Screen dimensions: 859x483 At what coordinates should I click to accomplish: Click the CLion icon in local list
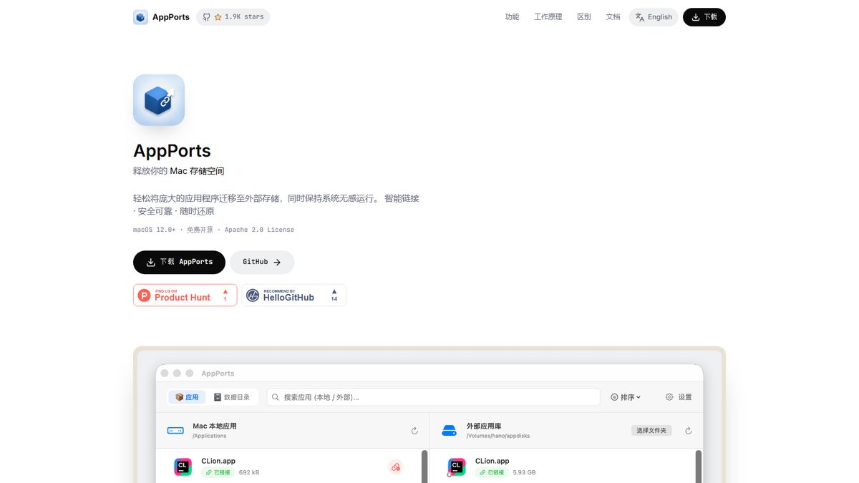(x=183, y=467)
